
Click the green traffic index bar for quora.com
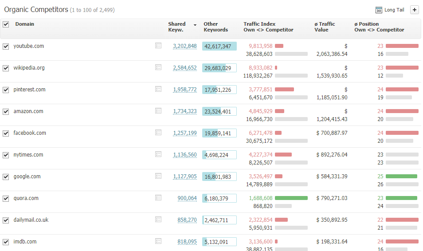click(x=291, y=198)
